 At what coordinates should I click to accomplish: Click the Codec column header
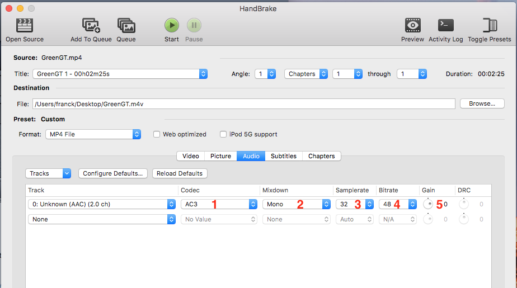[219, 190]
